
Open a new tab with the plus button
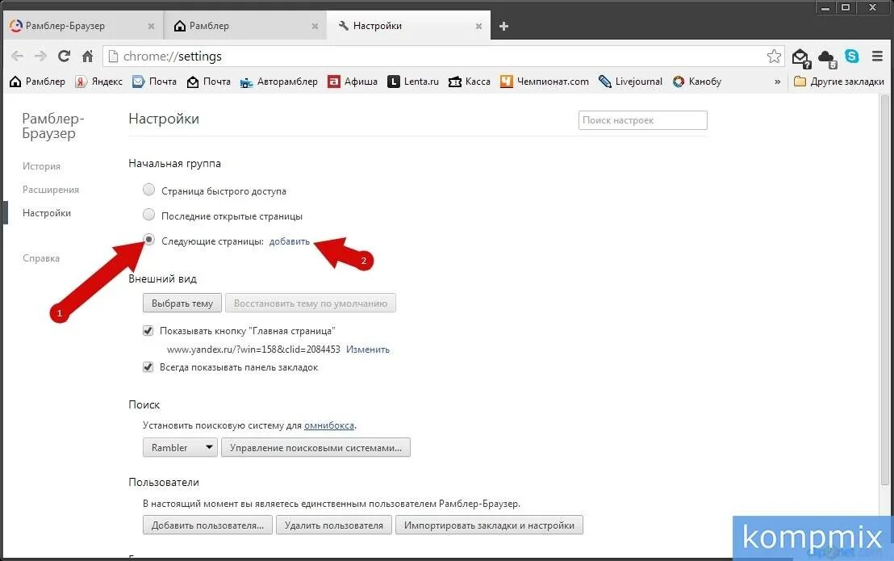[503, 26]
